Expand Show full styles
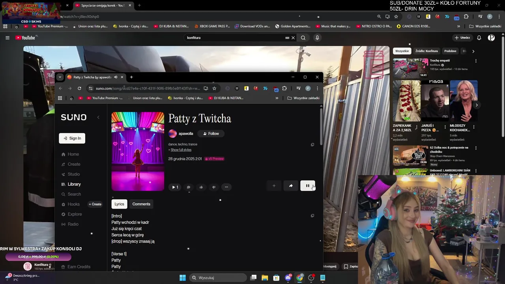Viewport: 505px width, 284px height. click(181, 150)
